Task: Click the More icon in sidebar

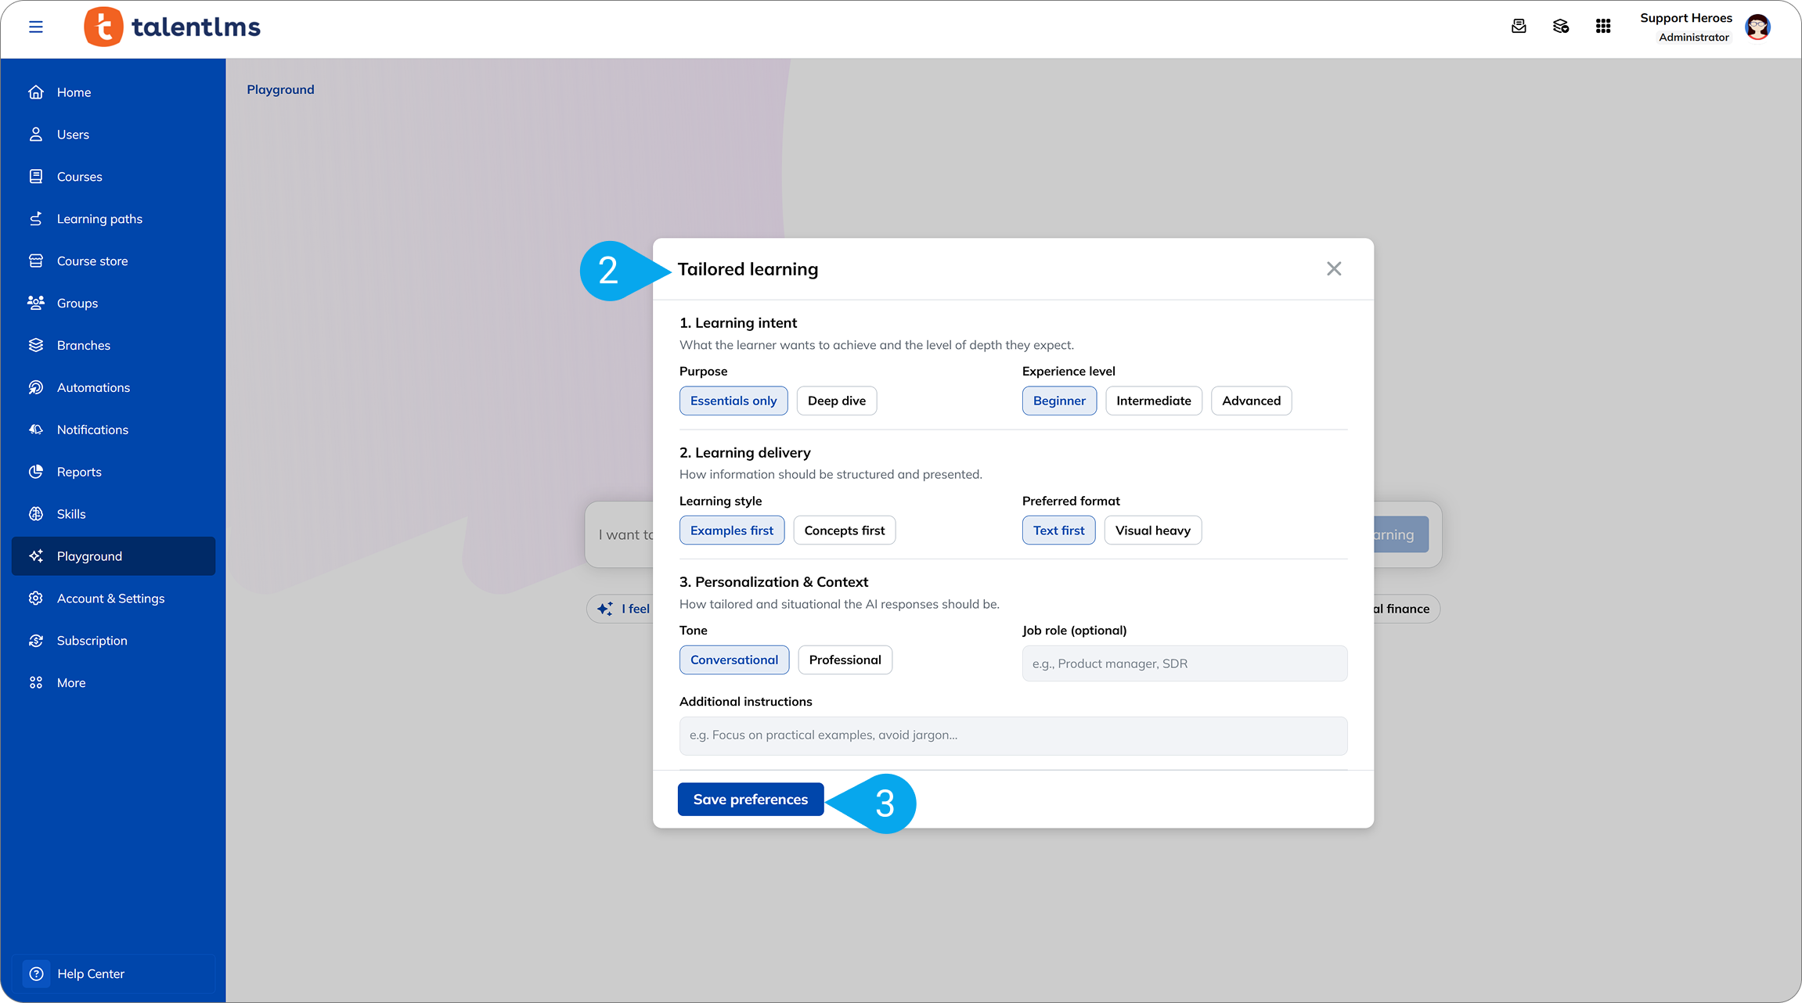Action: (36, 683)
